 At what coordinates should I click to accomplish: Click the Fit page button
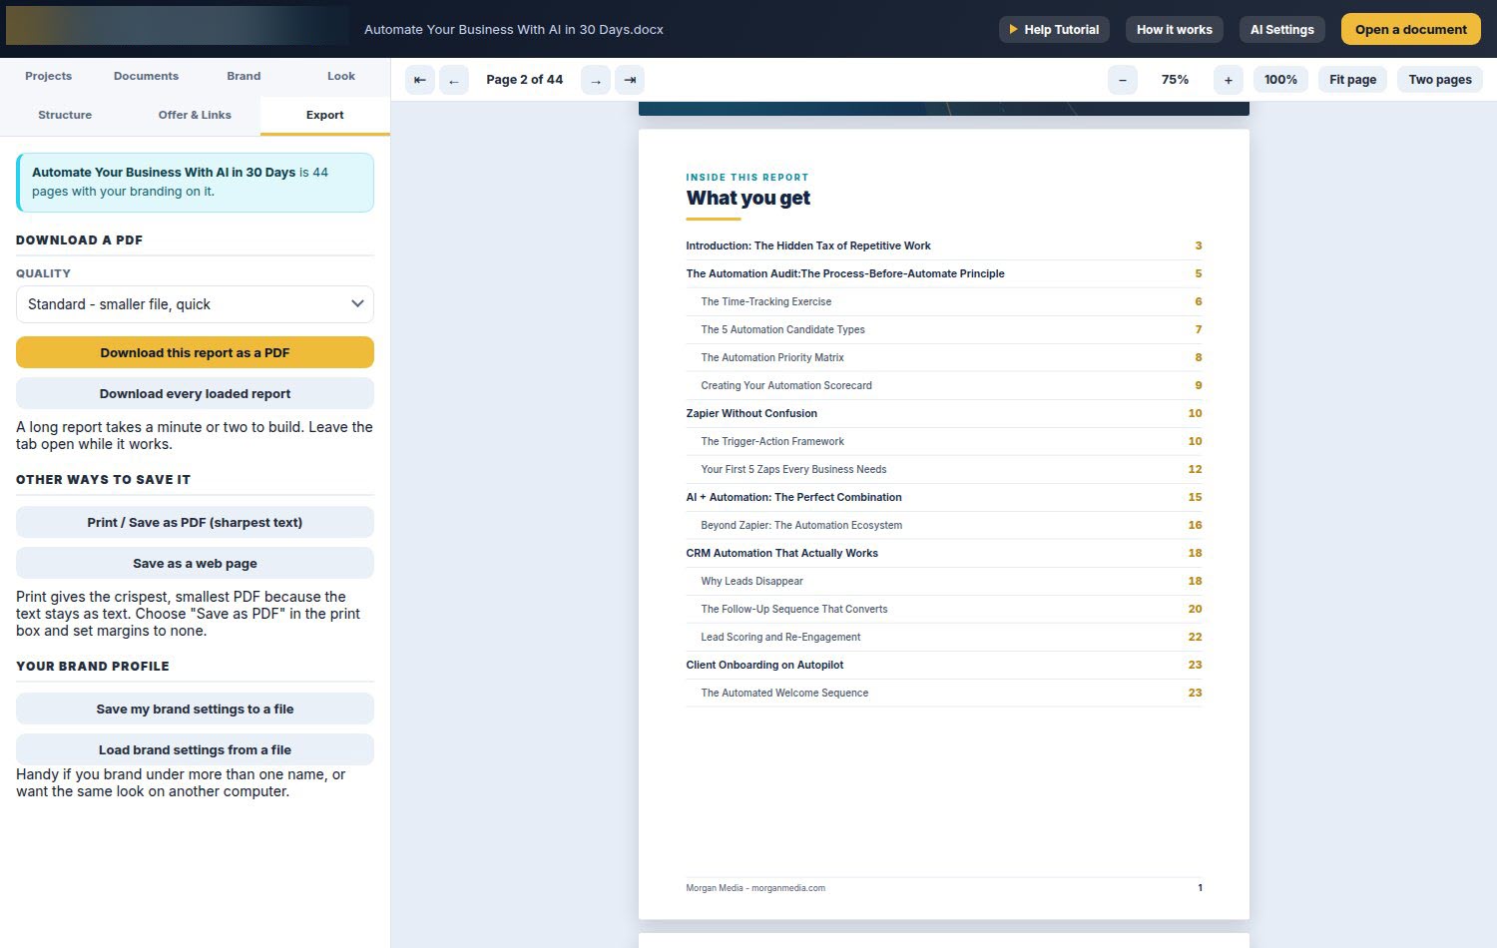coord(1352,80)
